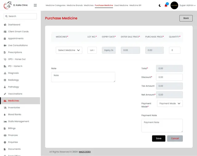Click the Tax Amount field
Image resolution: width=197 pixels, height=156 pixels.
[169, 86]
